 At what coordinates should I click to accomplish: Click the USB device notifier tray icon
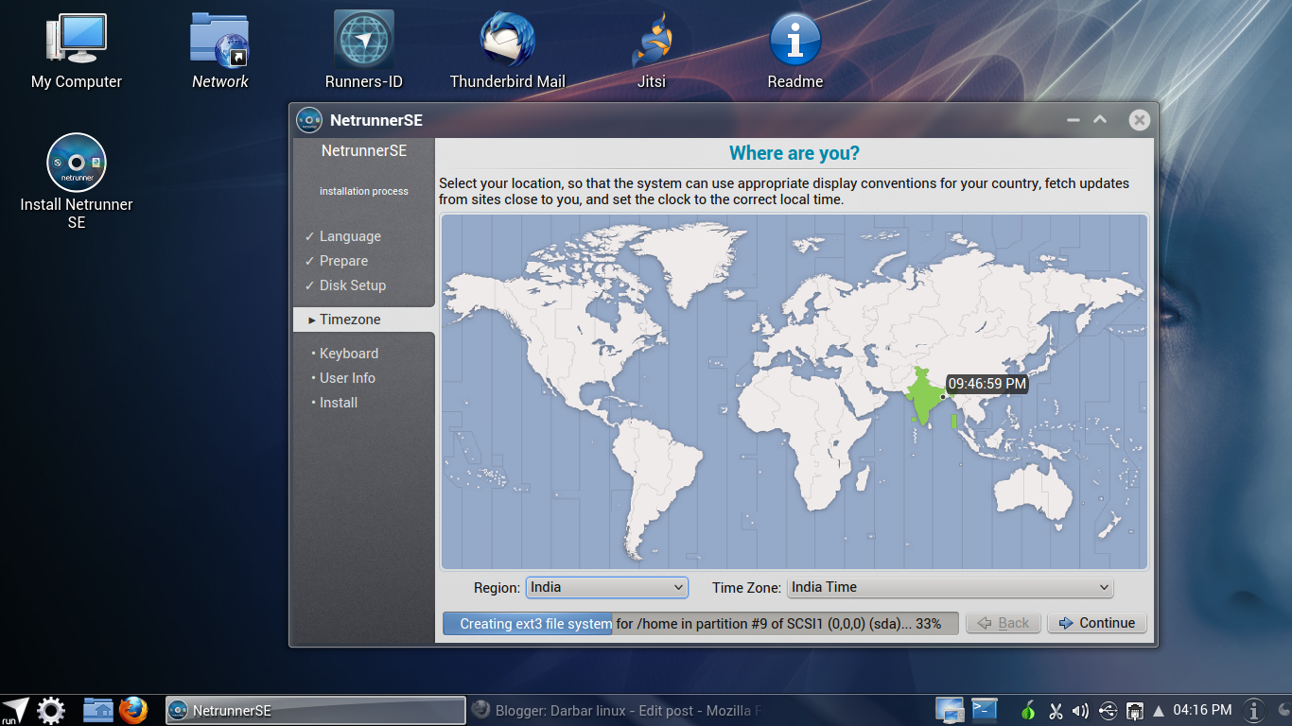click(x=1107, y=710)
